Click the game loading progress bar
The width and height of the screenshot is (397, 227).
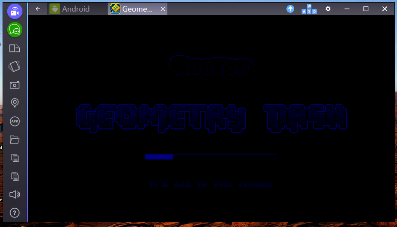pos(211,157)
